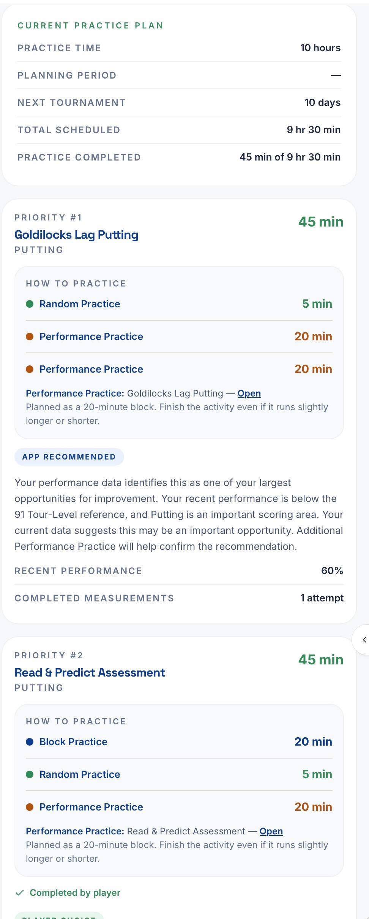Expand the Block Practice 20 min row
The height and width of the screenshot is (919, 369).
[179, 742]
